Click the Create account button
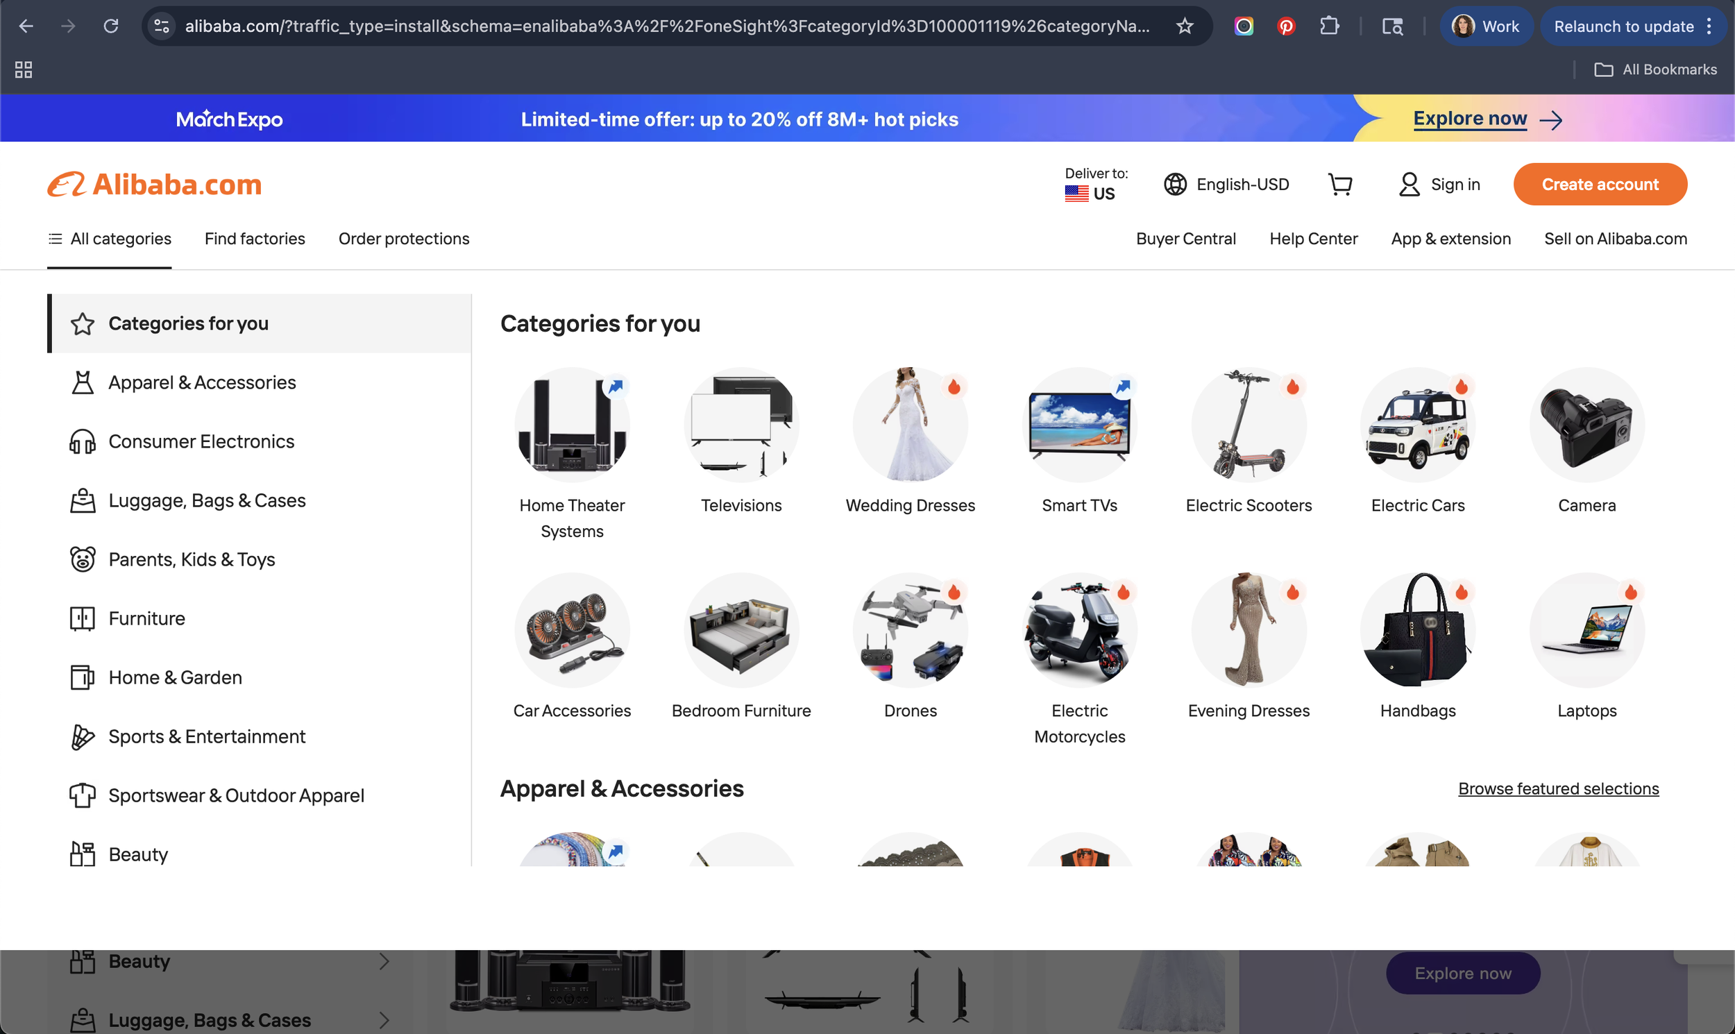The image size is (1735, 1034). [1600, 184]
